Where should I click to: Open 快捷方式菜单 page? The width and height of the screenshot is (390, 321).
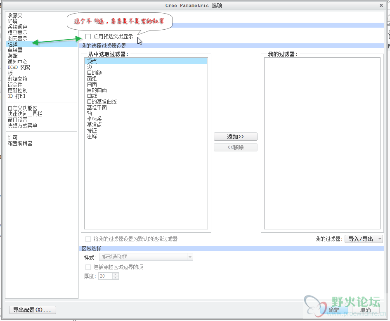click(22, 125)
